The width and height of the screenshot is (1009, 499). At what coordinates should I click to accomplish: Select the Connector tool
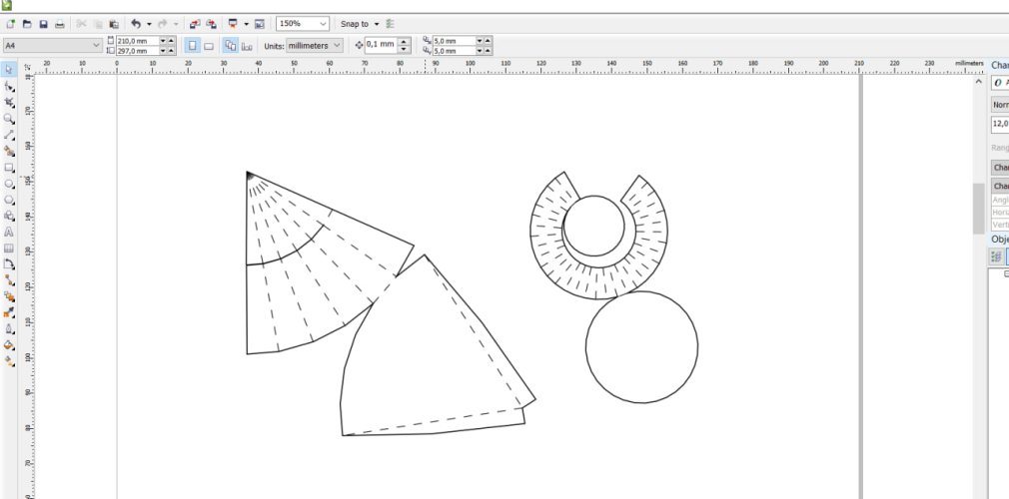[x=9, y=279]
